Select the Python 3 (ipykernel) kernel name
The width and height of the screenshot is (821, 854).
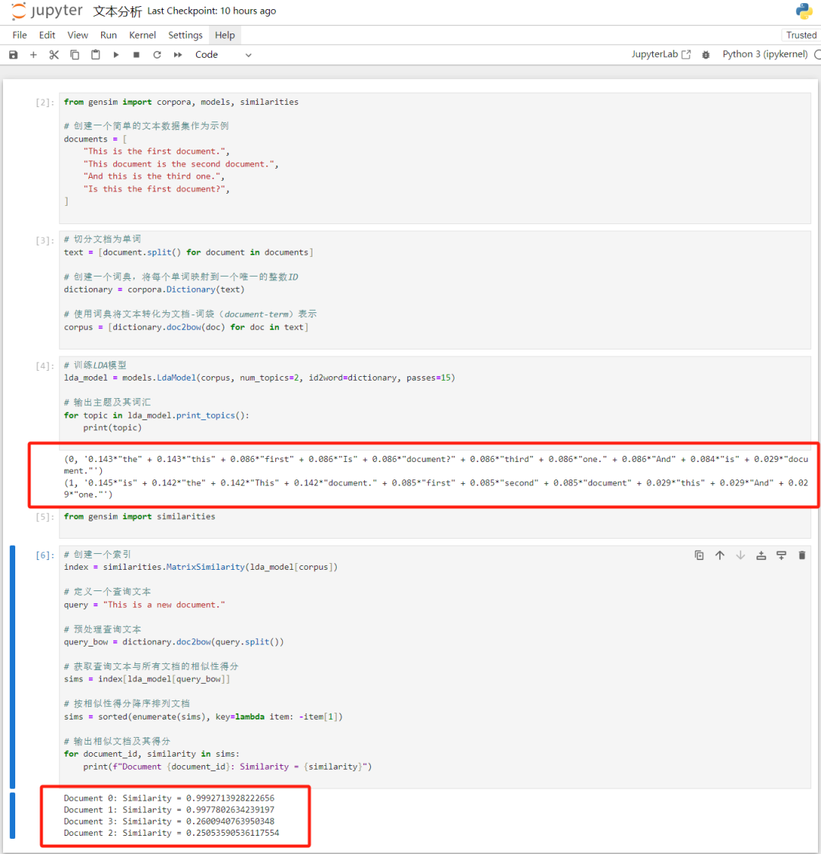pos(765,54)
